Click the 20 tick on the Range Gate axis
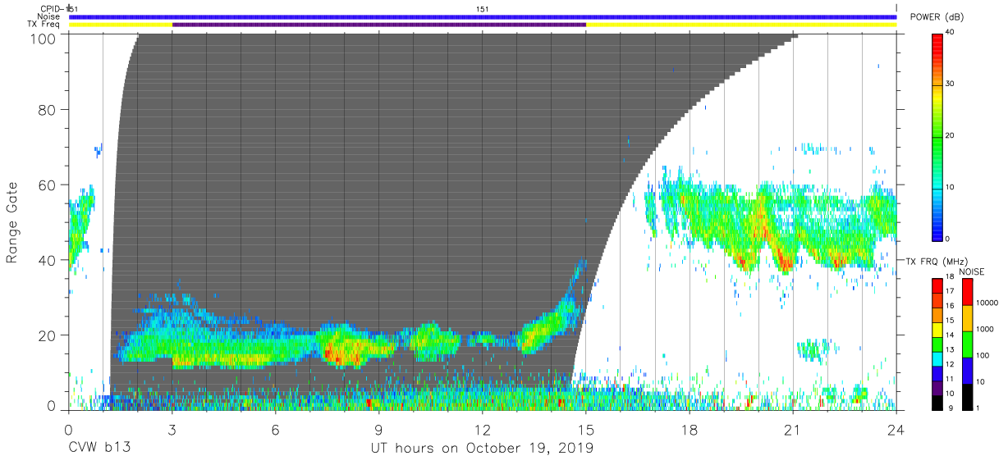 pos(48,335)
